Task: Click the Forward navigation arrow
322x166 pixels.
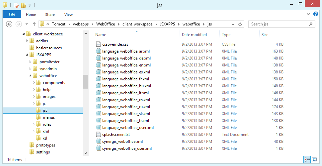Action: (19, 24)
